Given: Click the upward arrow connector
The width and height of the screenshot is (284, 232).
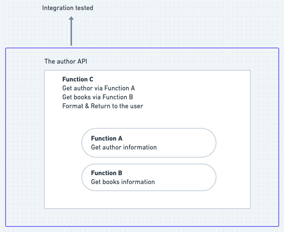Looking at the screenshot, I should [x=71, y=31].
